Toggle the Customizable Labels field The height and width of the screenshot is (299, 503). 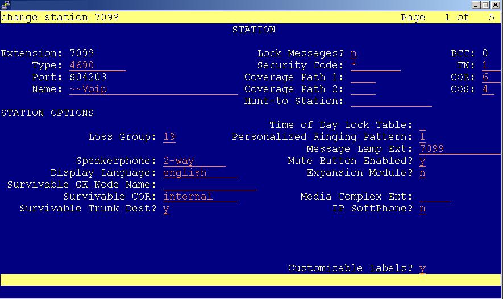[422, 268]
